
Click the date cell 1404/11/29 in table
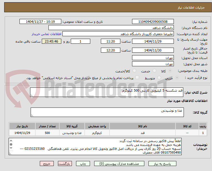[22, 133]
